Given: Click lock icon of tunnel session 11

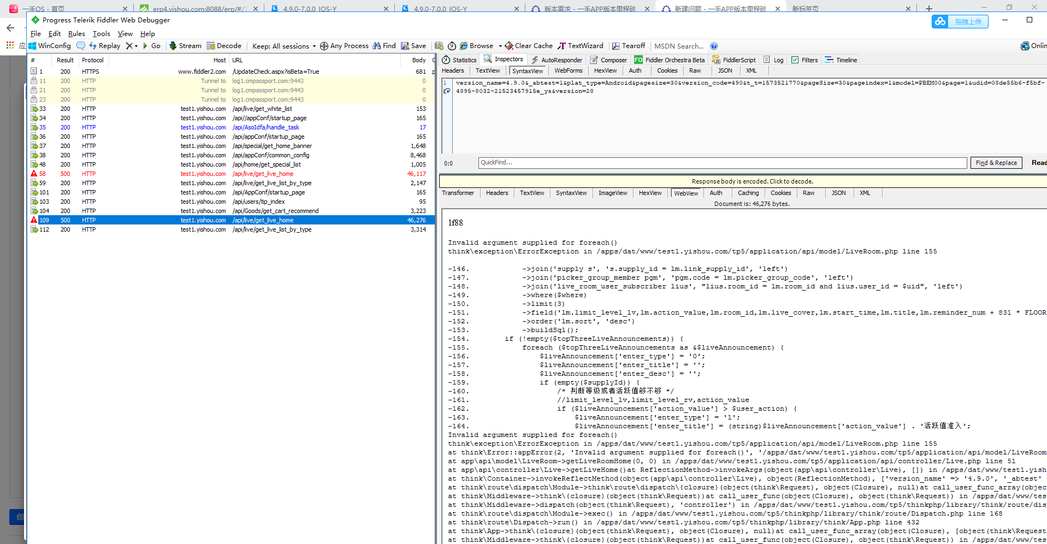Looking at the screenshot, I should point(34,81).
